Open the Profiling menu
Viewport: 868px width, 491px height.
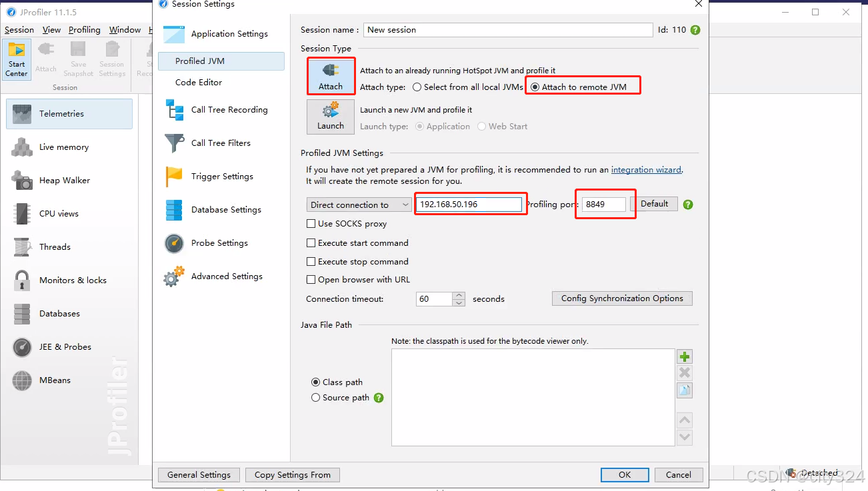[x=85, y=30]
